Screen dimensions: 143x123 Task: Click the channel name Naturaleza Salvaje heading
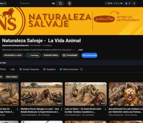41,40
